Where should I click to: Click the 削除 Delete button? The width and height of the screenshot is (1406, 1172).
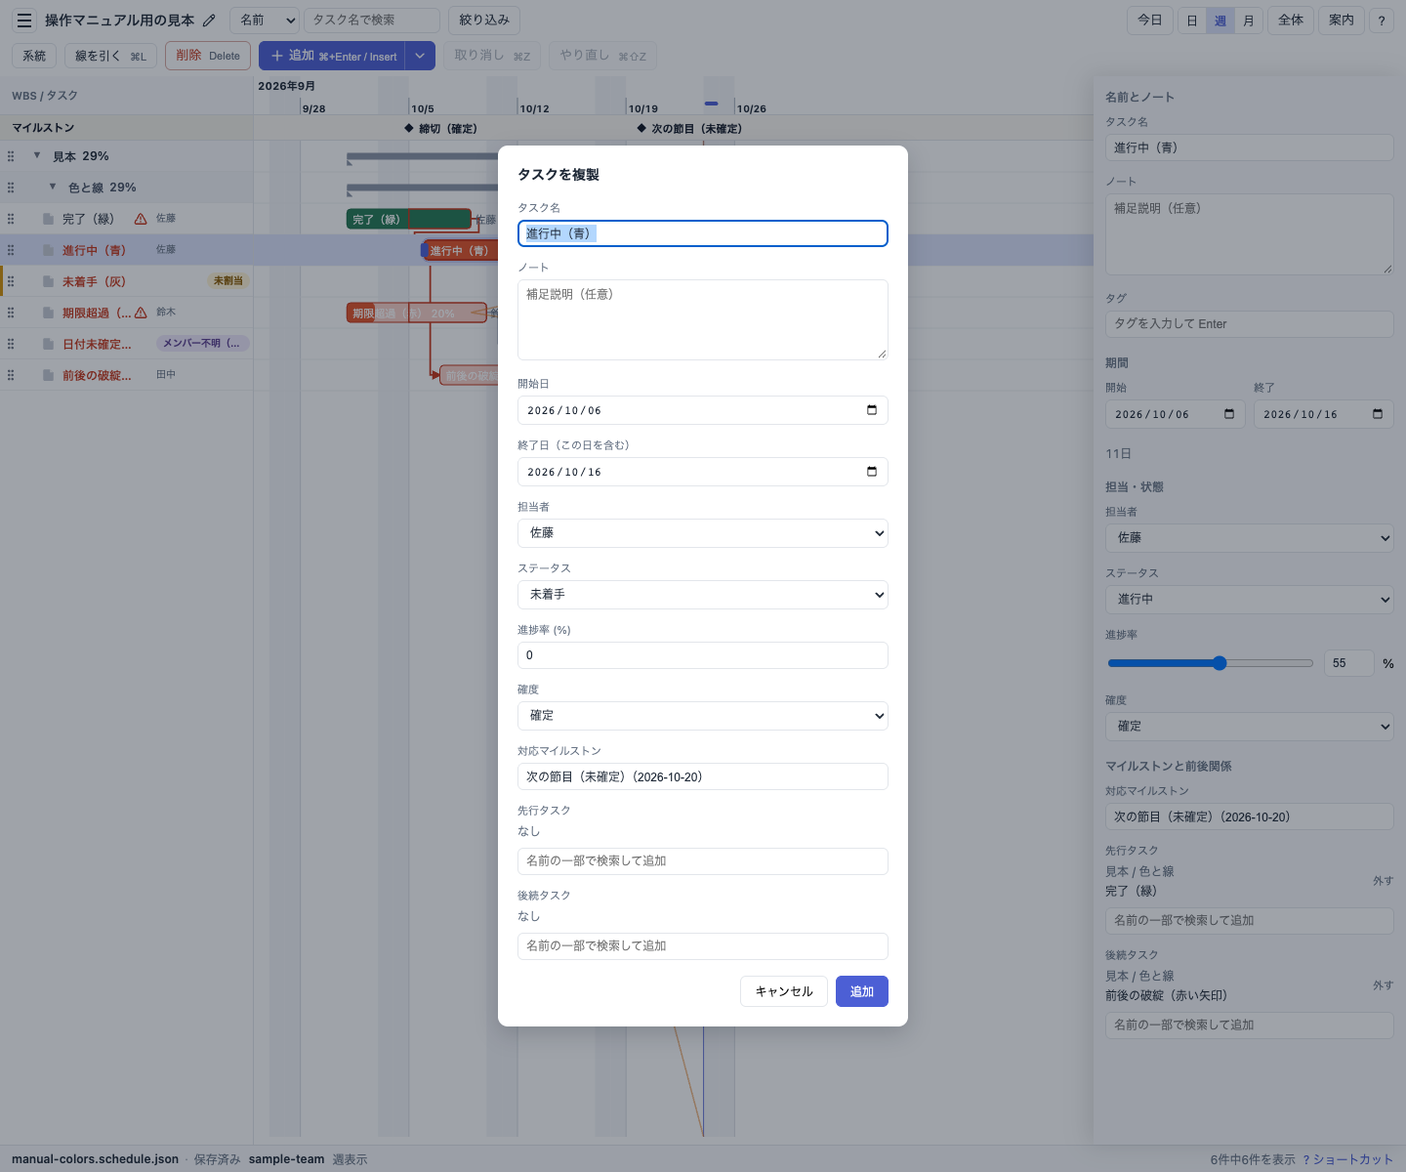tap(208, 56)
